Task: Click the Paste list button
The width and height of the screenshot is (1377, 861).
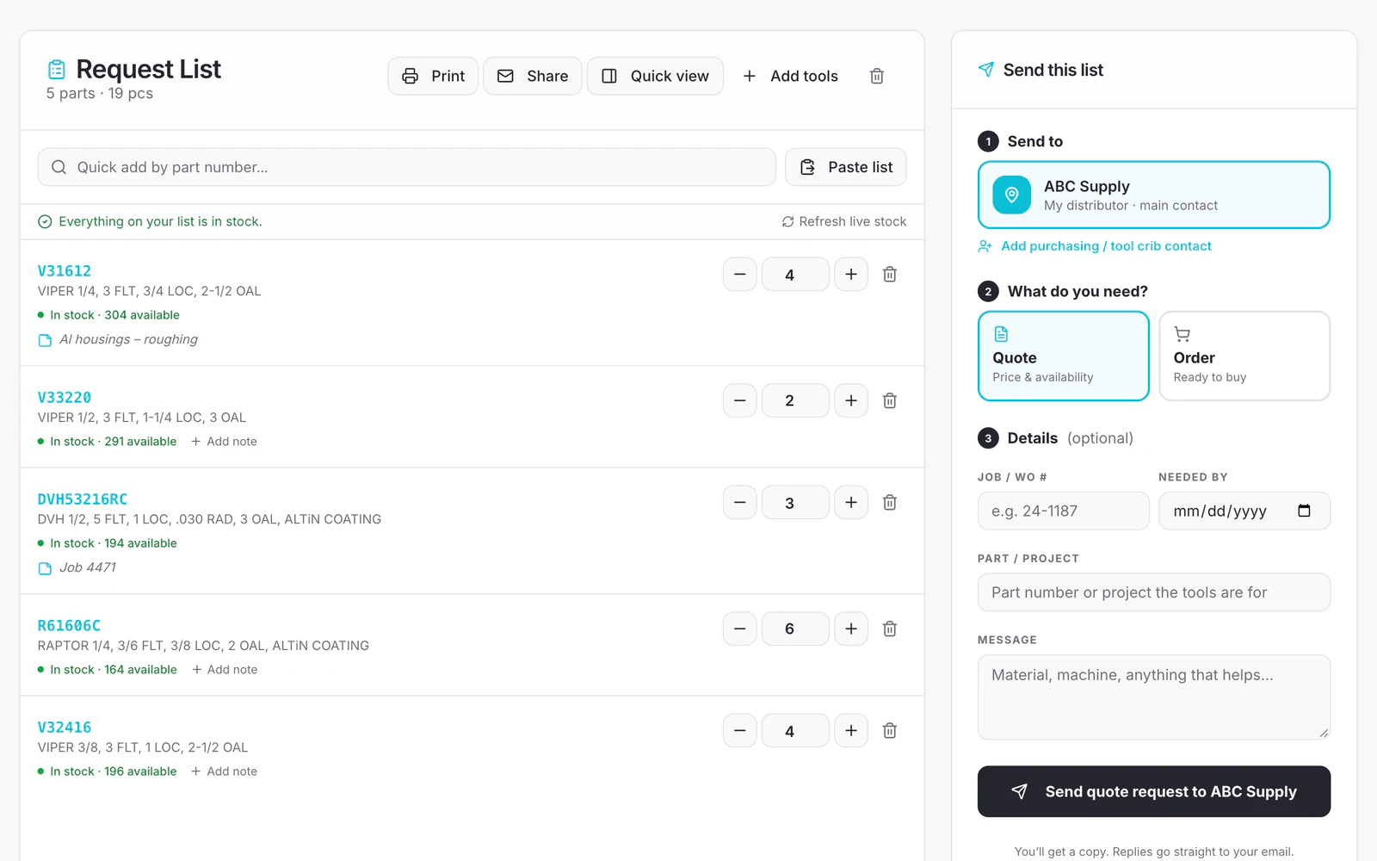Action: pos(846,167)
